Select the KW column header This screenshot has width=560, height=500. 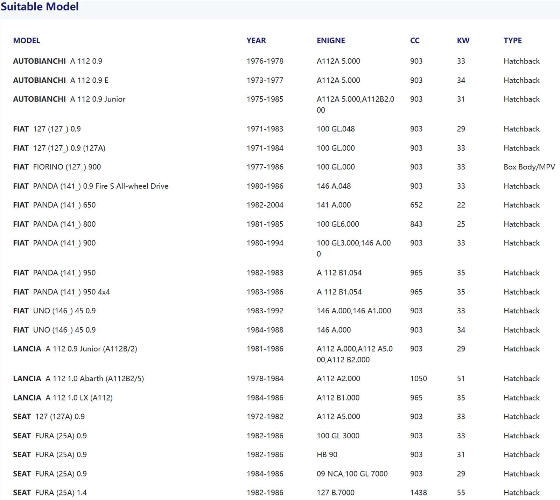pos(463,41)
